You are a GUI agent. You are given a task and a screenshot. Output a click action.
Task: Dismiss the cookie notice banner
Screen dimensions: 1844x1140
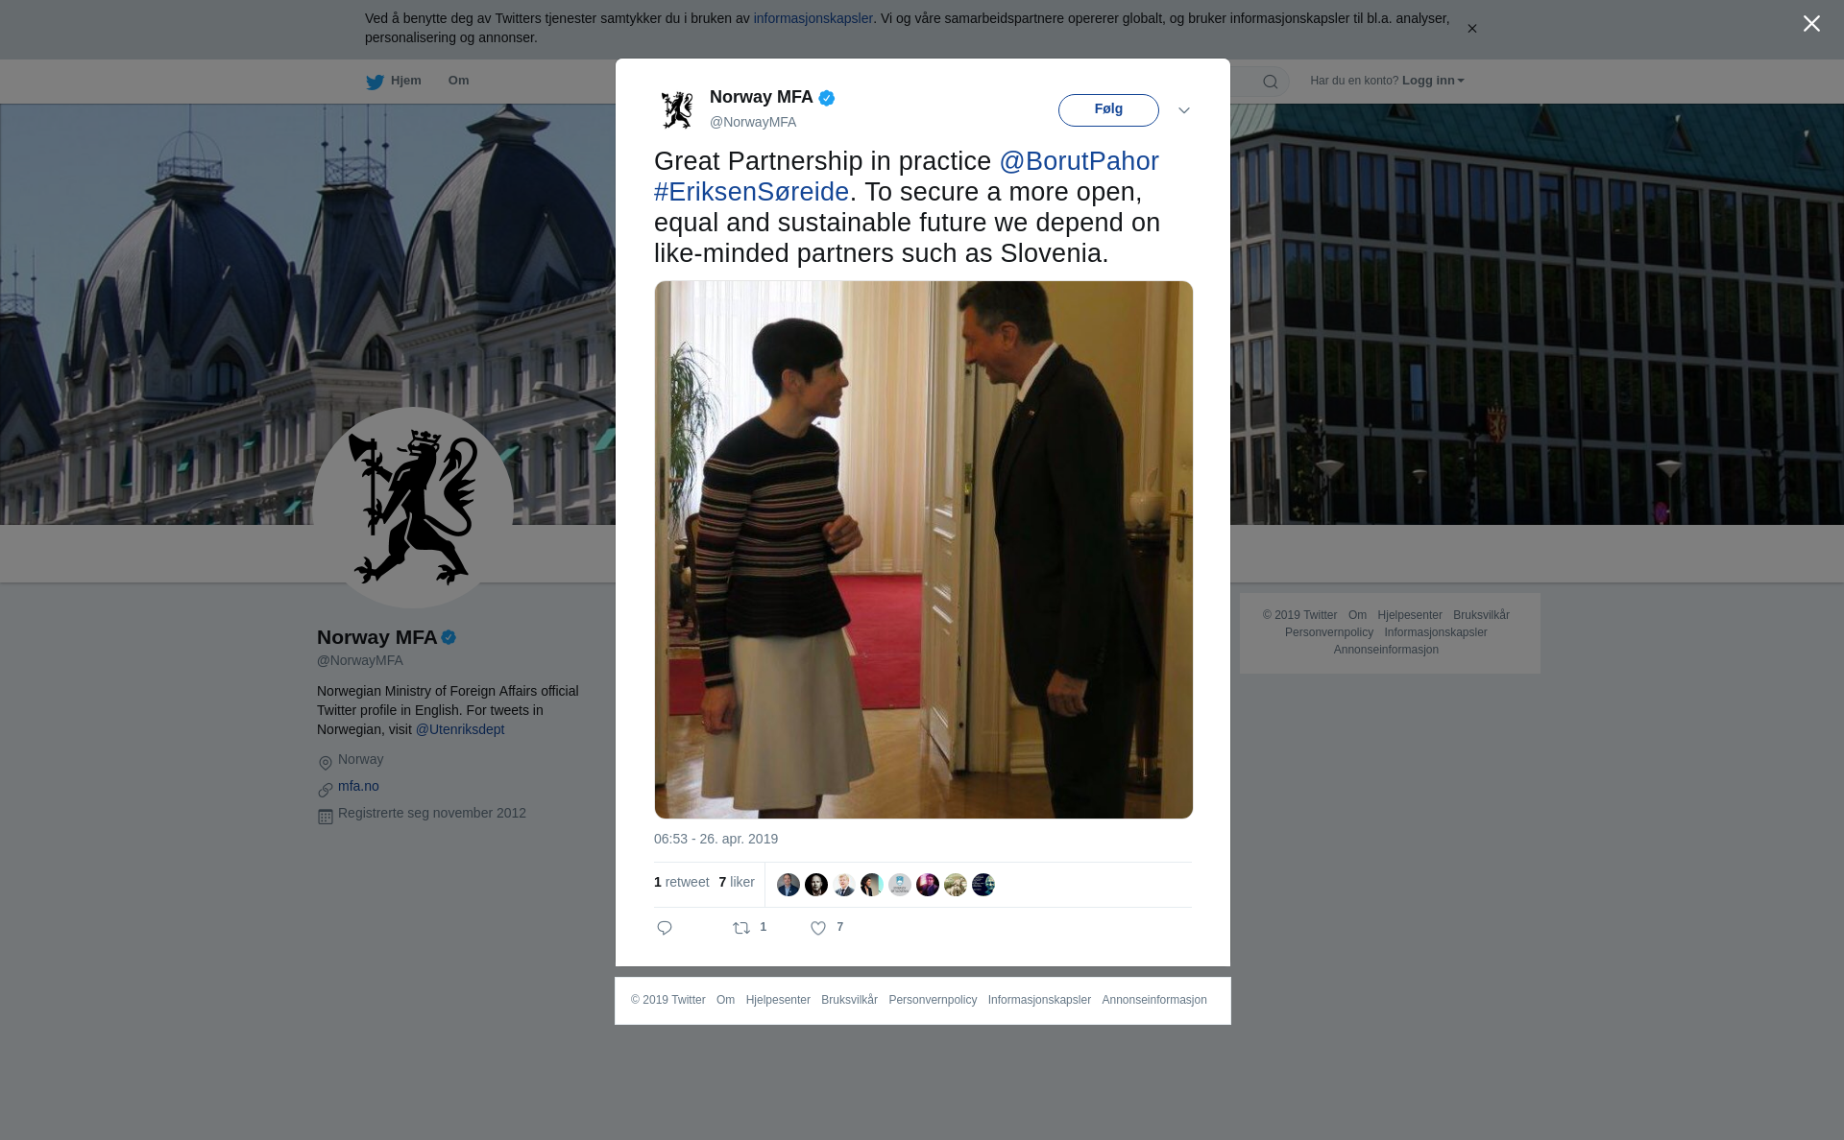tap(1471, 29)
